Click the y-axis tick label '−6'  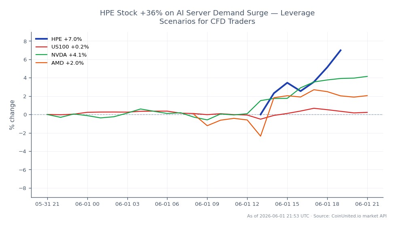23,170
